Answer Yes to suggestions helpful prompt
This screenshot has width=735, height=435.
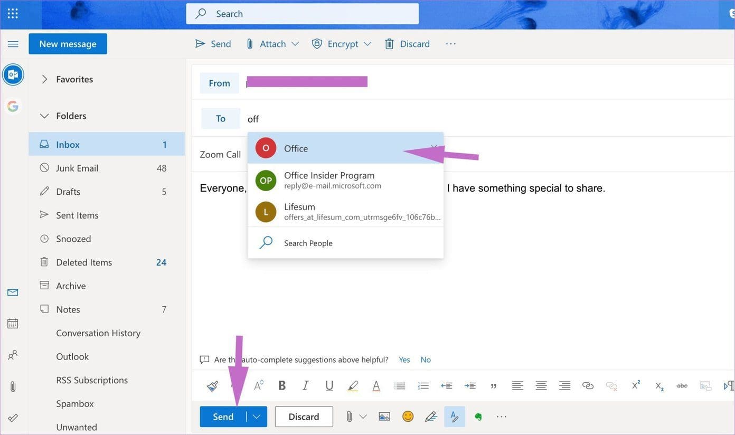(404, 360)
